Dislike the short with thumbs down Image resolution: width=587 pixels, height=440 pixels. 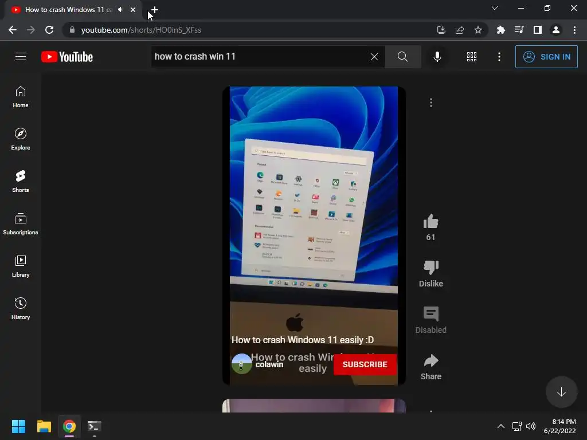pos(431,268)
